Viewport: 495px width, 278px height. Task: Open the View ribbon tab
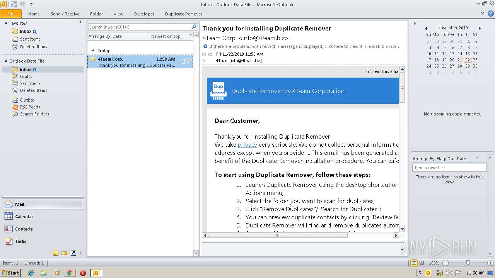118,14
